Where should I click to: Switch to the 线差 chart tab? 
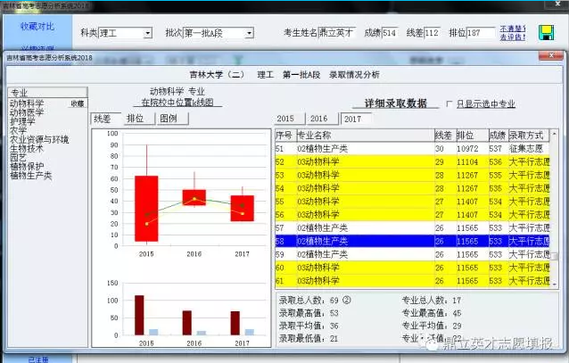105,119
